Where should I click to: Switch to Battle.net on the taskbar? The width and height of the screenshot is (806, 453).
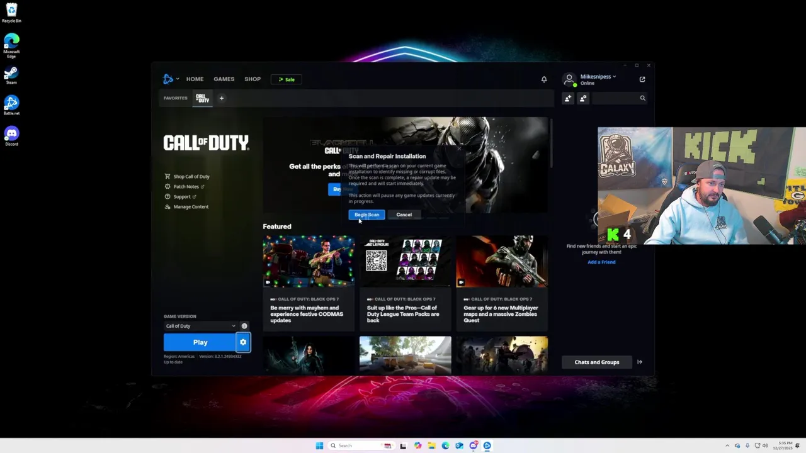pos(487,445)
